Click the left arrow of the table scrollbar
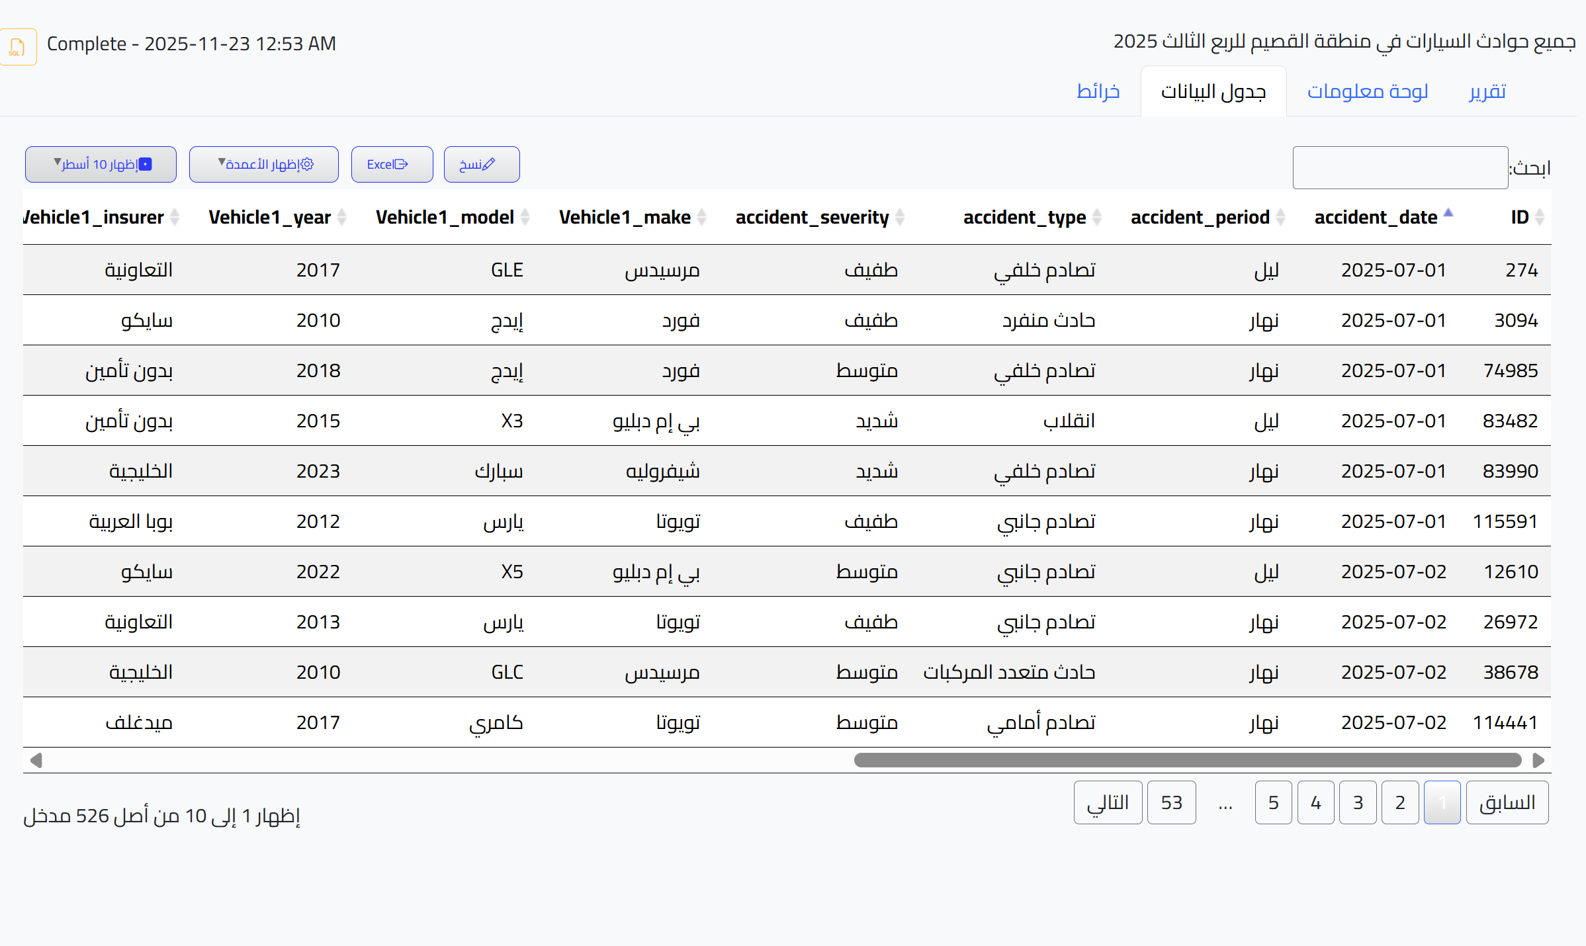 pyautogui.click(x=36, y=760)
